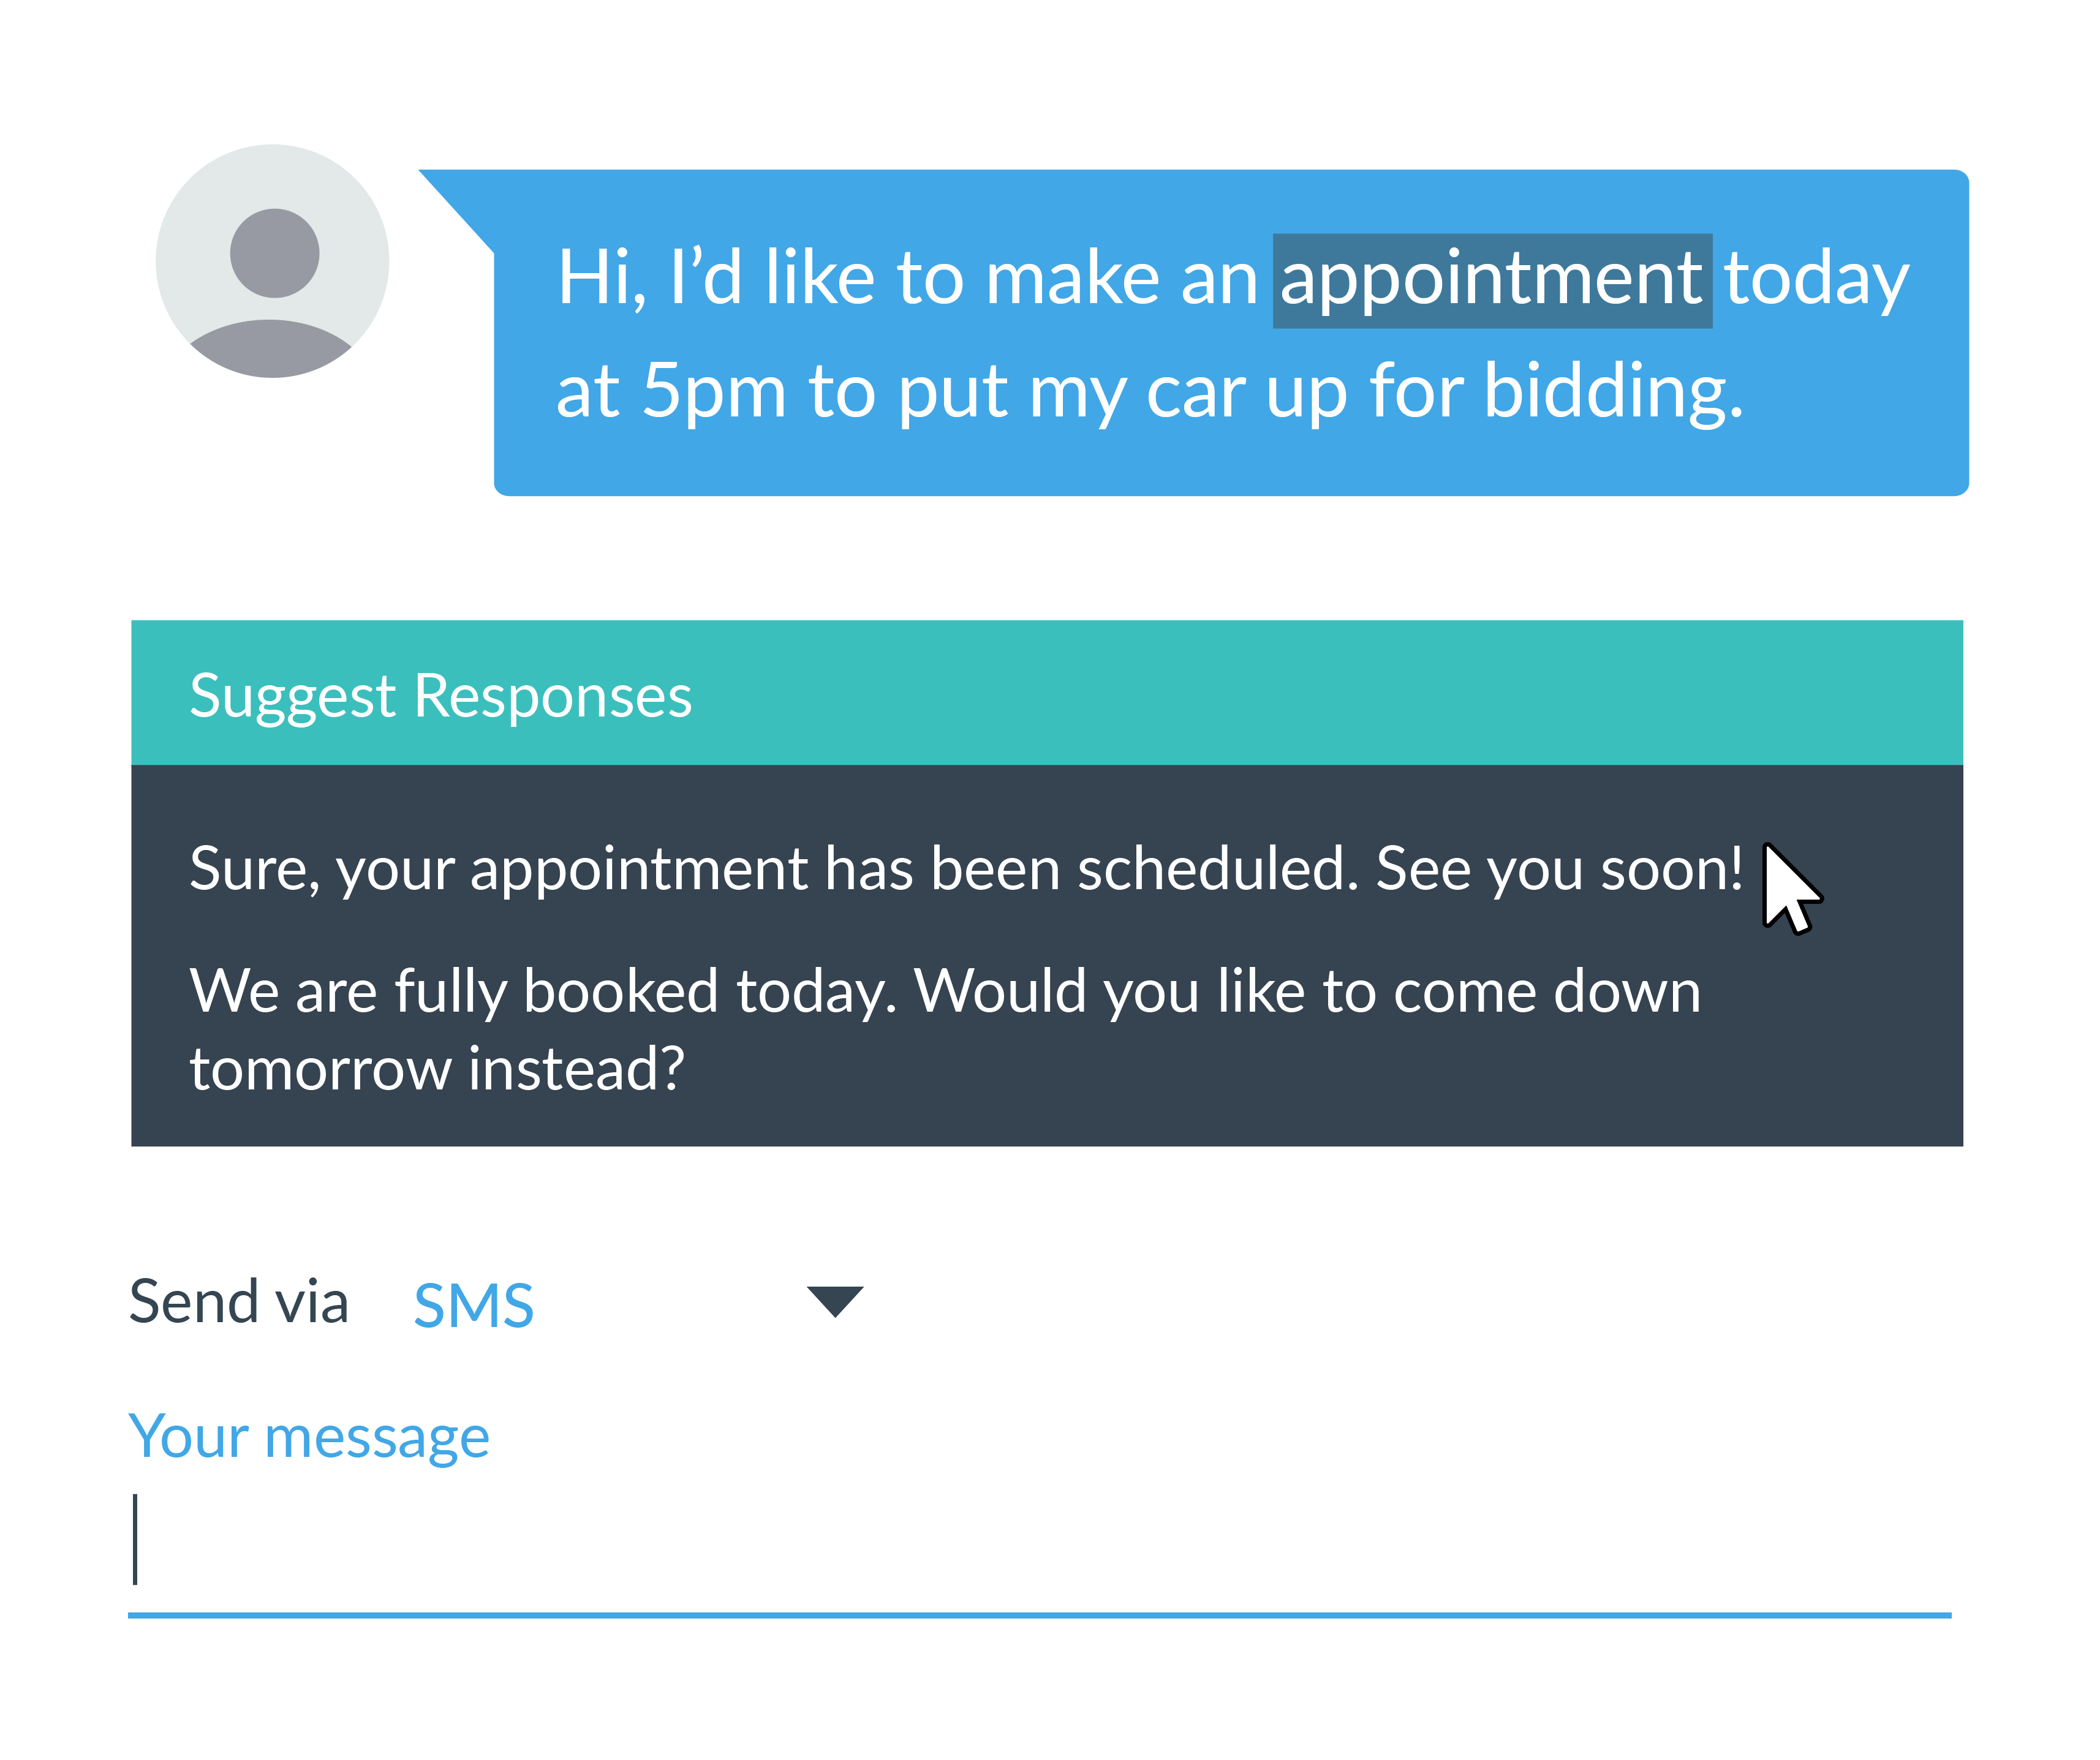The height and width of the screenshot is (1760, 2100).
Task: Click the word "today" in customer message
Action: pos(1817,281)
